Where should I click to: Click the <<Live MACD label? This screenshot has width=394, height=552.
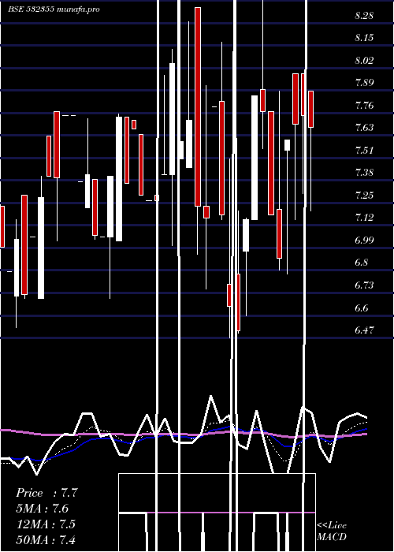coord(332,531)
